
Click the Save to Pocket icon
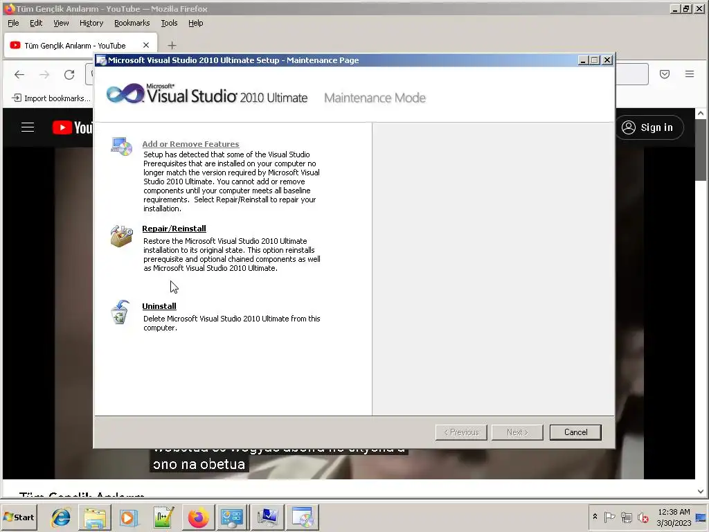click(664, 74)
